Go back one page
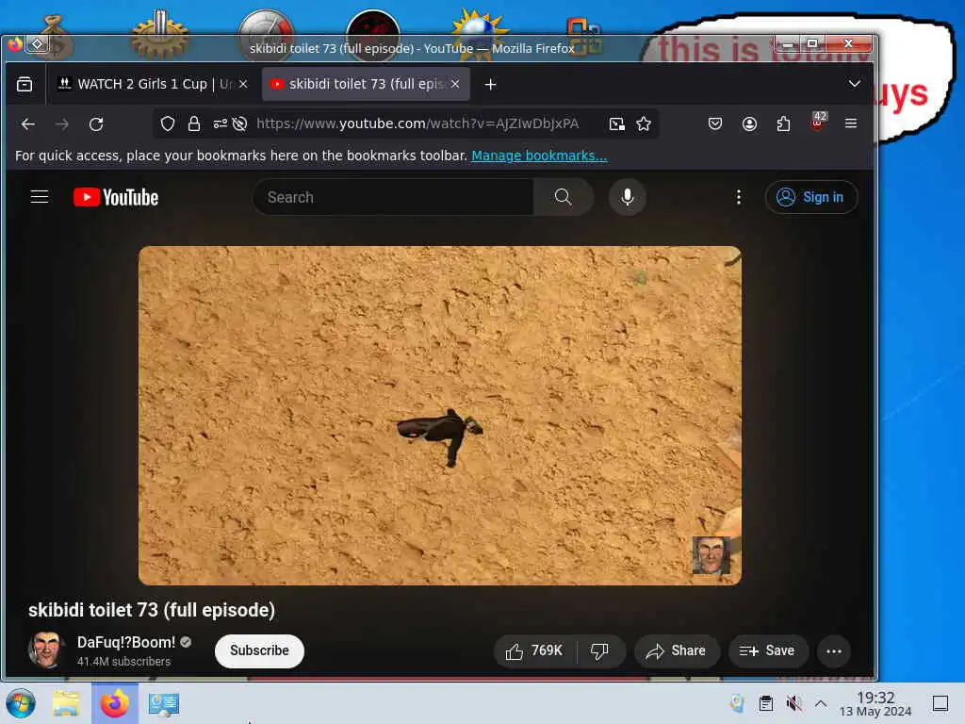This screenshot has width=965, height=724. 27,123
